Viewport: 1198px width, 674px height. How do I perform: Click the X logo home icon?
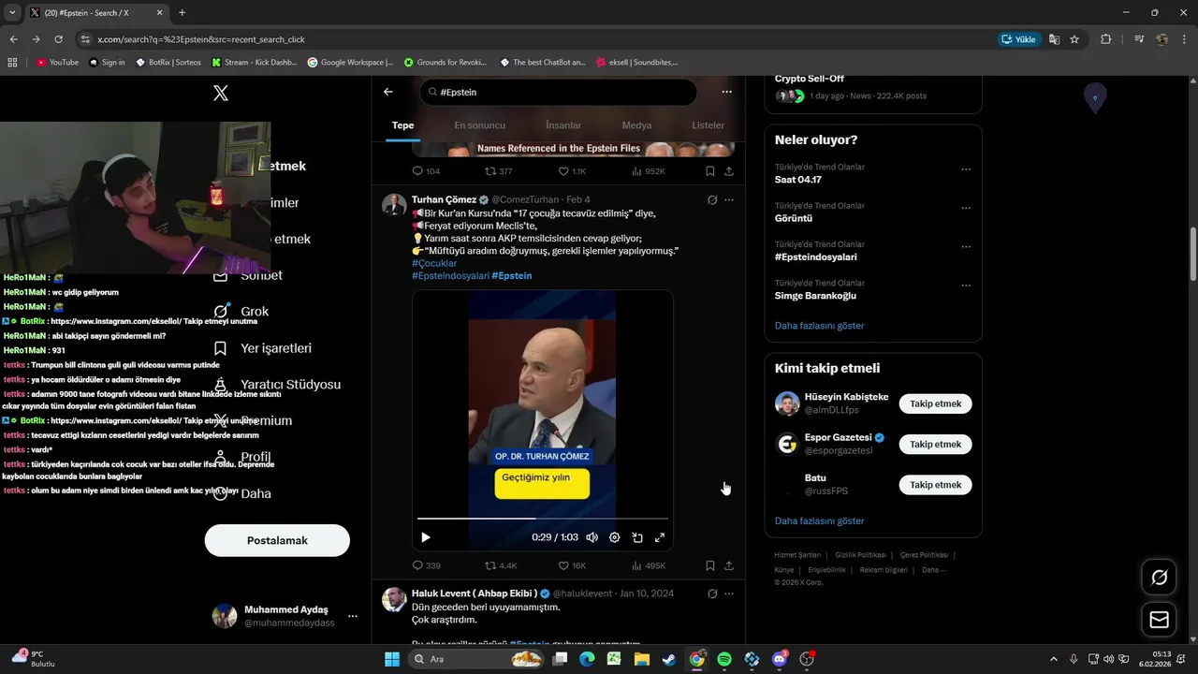pos(221,93)
